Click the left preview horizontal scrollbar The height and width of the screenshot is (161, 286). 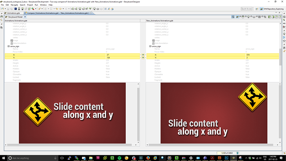click(69, 145)
